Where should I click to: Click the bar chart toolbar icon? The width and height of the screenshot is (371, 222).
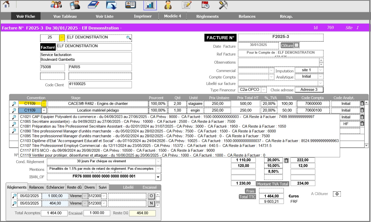150,5
